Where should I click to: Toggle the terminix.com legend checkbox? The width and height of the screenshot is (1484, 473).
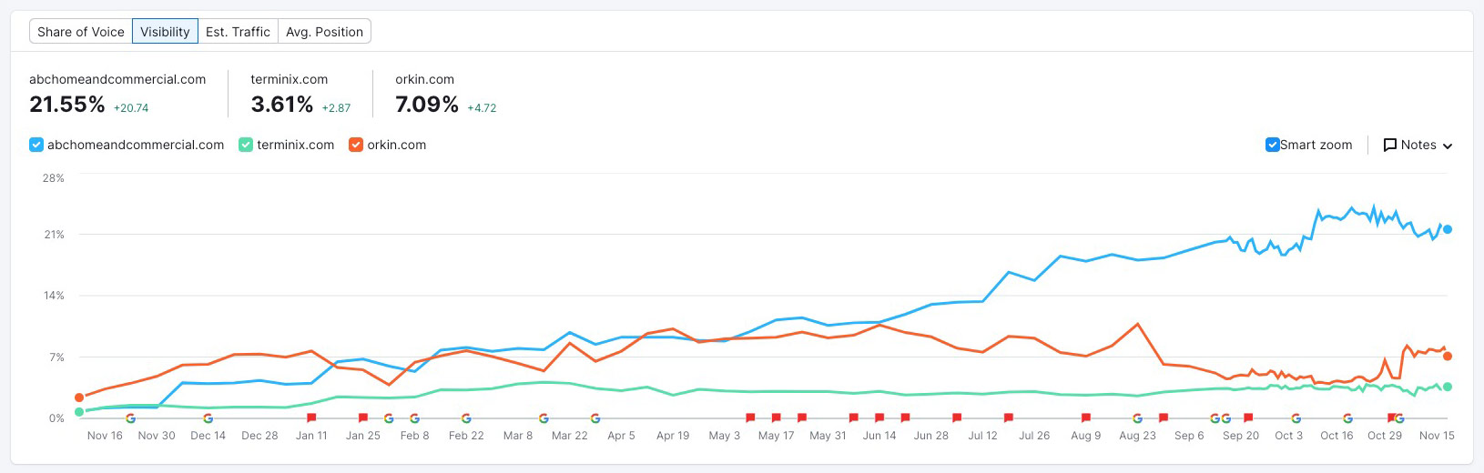pos(246,145)
